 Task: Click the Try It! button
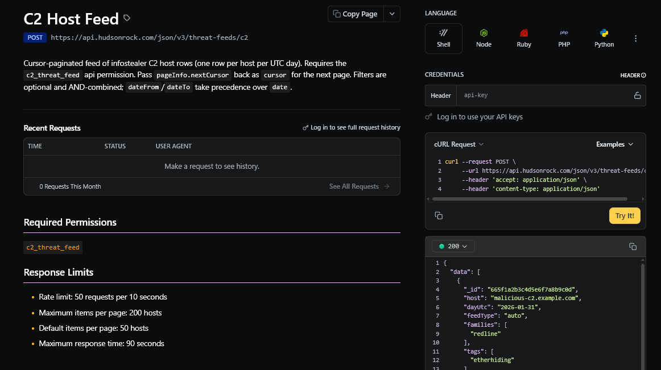click(625, 216)
